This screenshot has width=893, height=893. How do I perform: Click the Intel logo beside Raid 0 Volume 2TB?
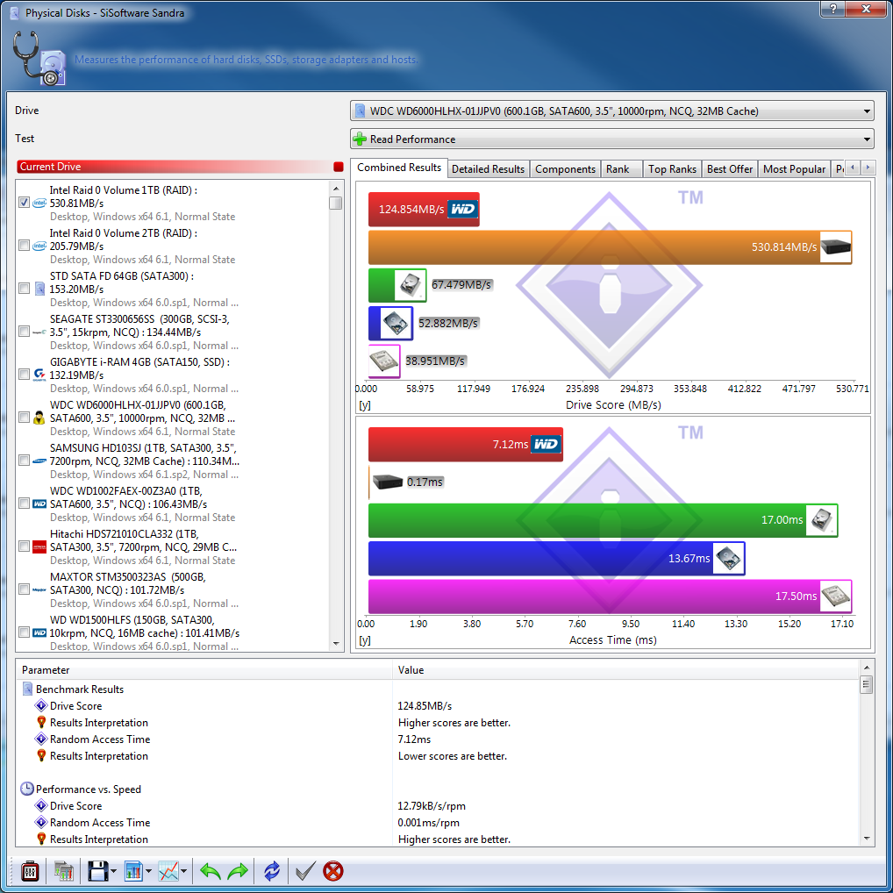39,246
